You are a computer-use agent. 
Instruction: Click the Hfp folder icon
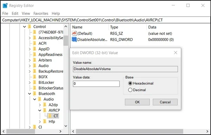coord(45,122)
